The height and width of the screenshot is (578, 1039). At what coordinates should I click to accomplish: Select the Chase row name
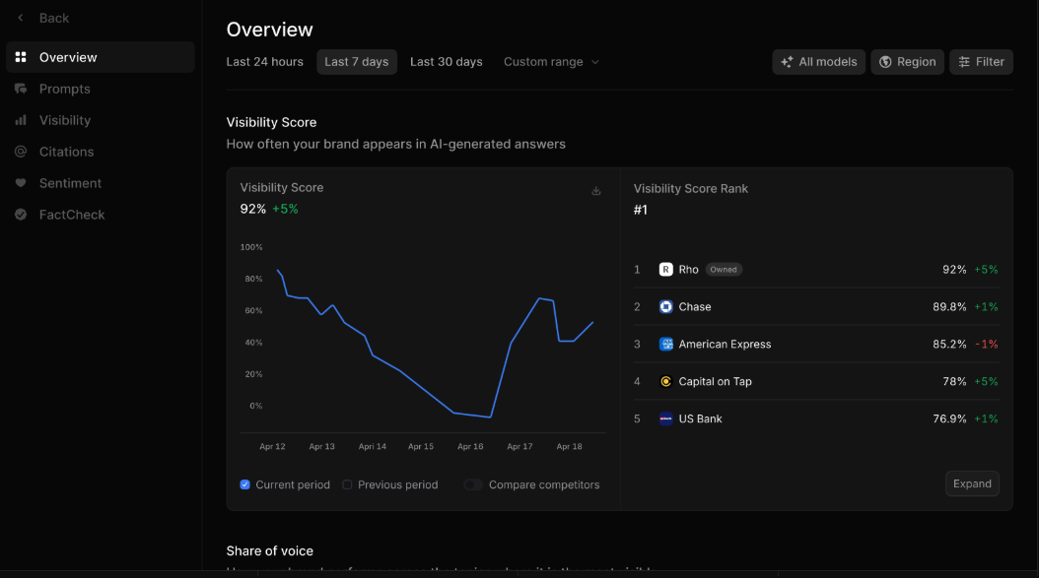[694, 306]
